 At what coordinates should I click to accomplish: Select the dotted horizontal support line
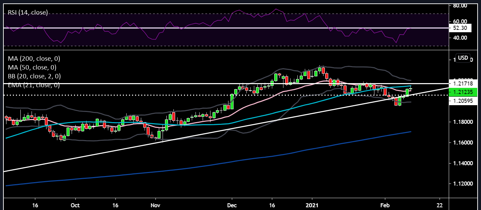[x=226, y=95]
